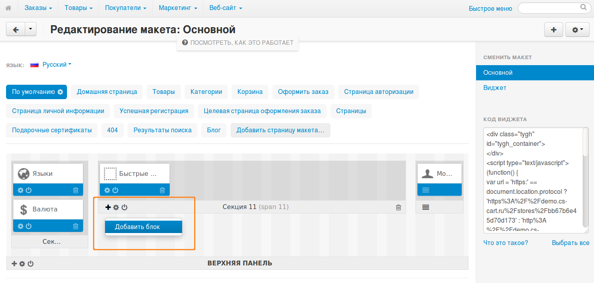Viewport: 594px width, 283px height.
Task: Select Добавить блок menu item
Action: [x=143, y=227]
